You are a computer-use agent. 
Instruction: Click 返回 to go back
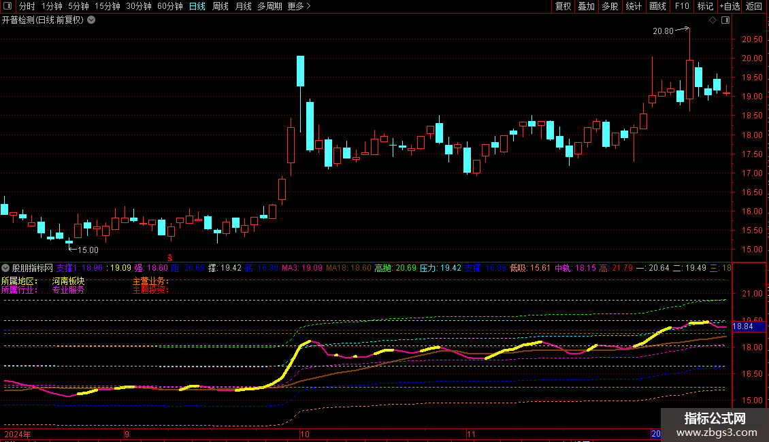coord(754,6)
